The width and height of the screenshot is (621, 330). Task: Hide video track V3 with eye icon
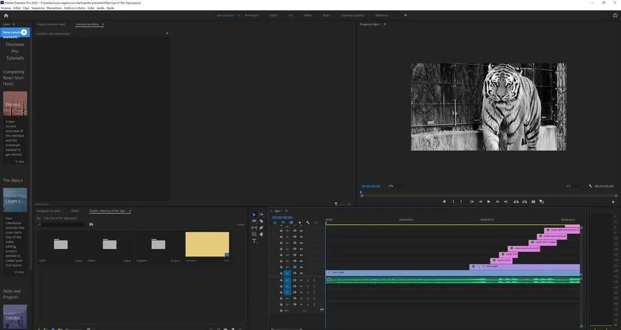[x=301, y=261]
